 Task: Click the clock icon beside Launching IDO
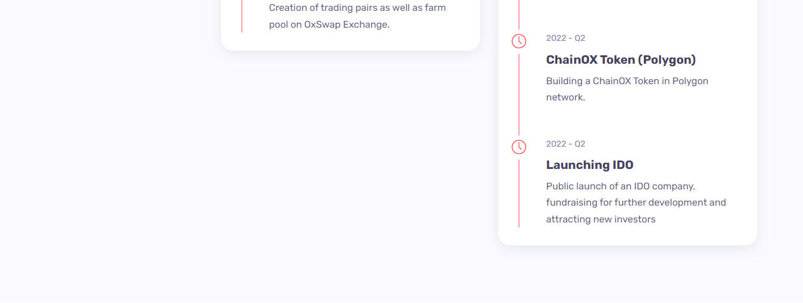point(519,147)
